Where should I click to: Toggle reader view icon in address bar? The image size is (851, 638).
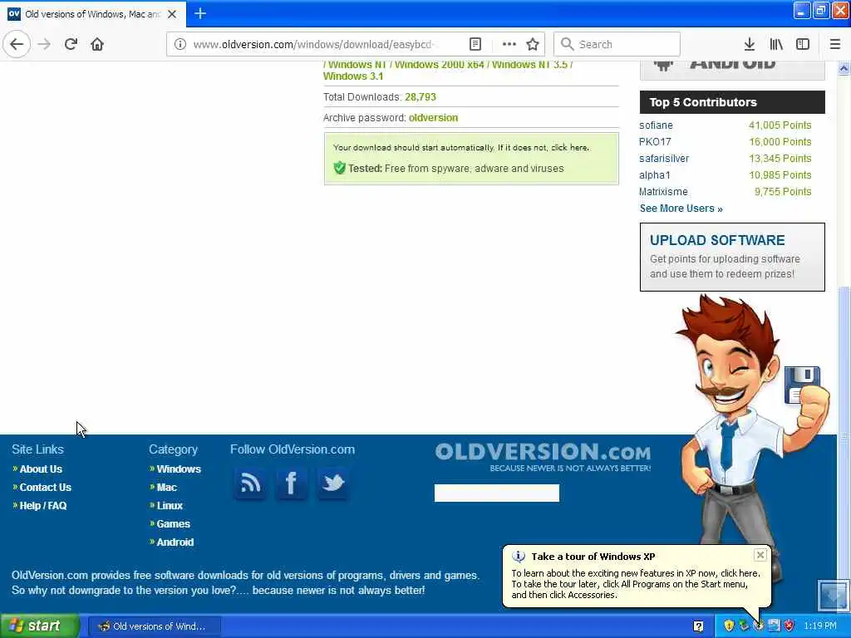click(475, 44)
